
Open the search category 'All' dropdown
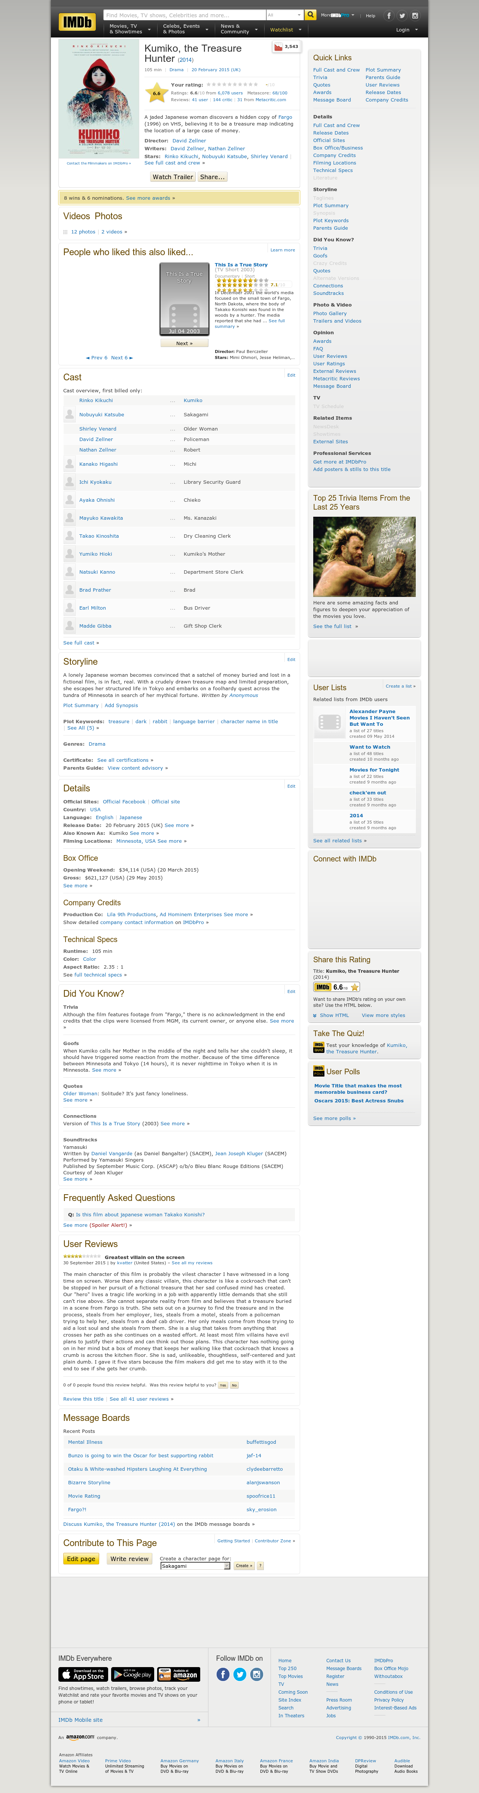[x=284, y=15]
